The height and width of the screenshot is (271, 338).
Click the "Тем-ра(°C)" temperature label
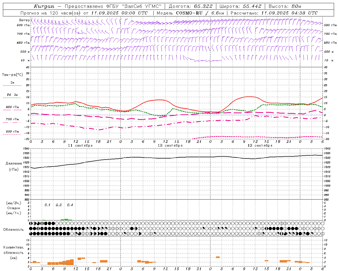(x=12, y=75)
